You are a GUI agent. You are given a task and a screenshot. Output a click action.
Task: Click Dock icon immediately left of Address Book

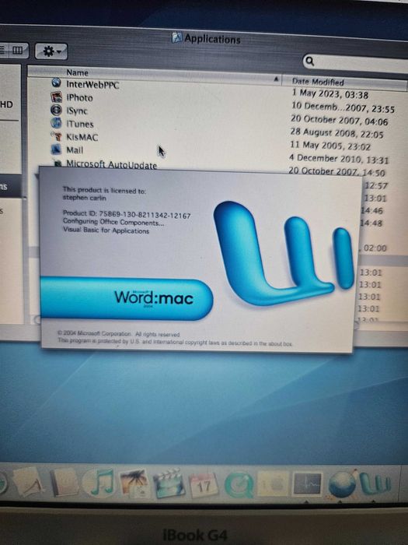(28, 481)
